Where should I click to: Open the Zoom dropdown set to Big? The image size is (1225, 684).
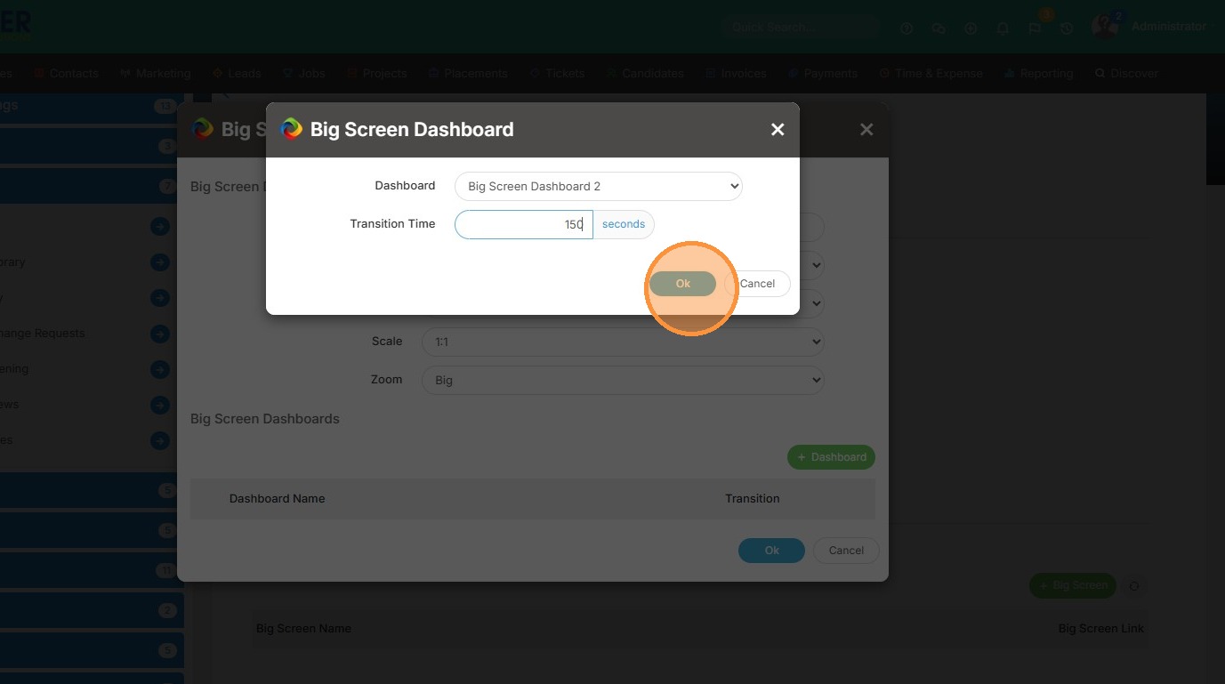[623, 380]
